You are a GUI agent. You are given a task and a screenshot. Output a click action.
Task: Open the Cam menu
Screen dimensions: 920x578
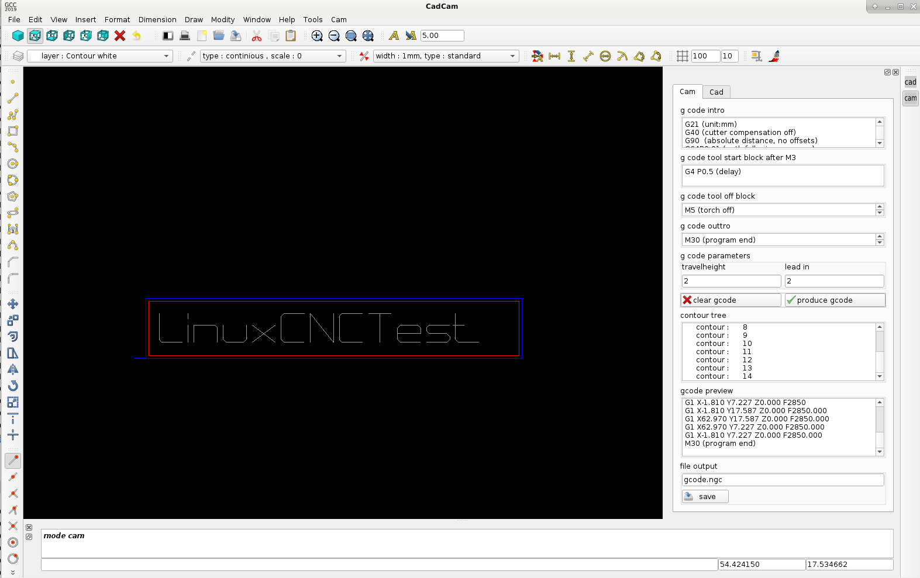pyautogui.click(x=339, y=19)
